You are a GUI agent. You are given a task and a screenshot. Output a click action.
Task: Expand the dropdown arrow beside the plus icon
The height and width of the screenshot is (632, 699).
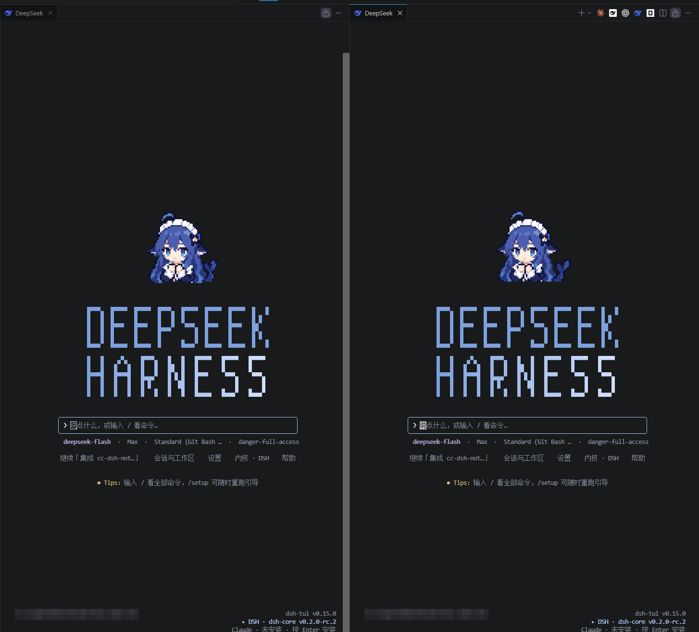tap(589, 13)
